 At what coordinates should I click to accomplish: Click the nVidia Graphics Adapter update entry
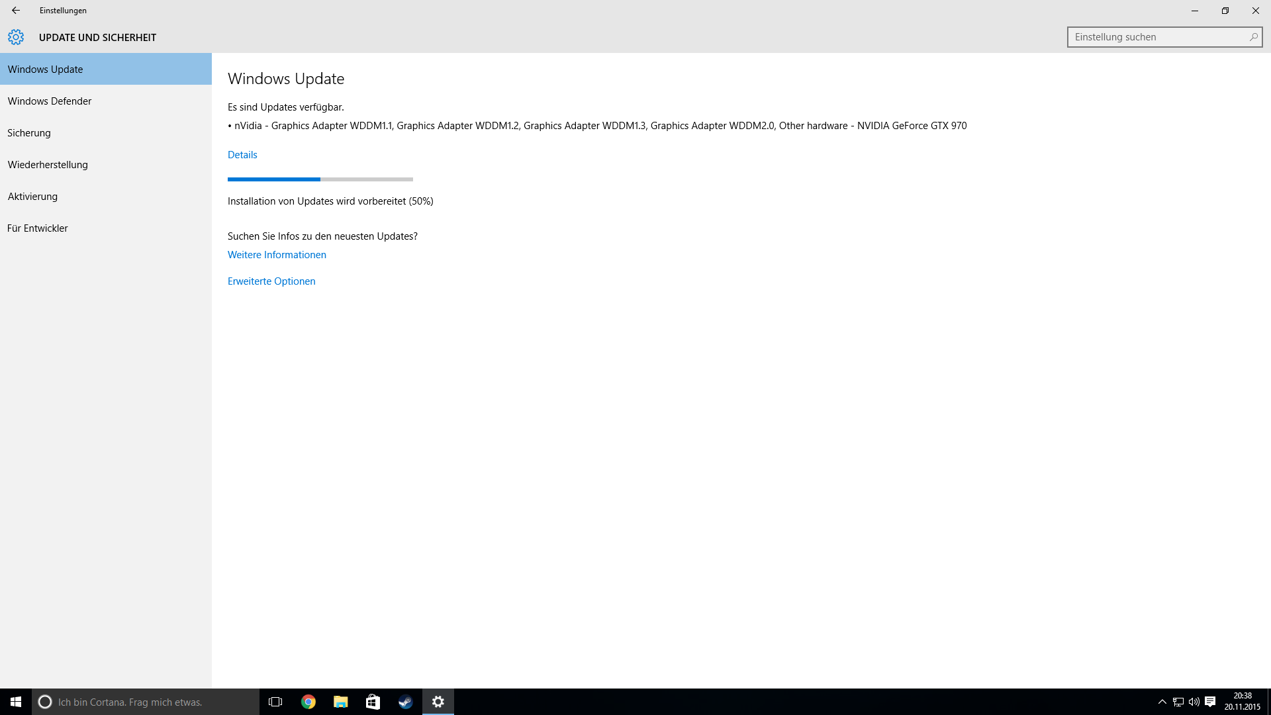(x=597, y=126)
